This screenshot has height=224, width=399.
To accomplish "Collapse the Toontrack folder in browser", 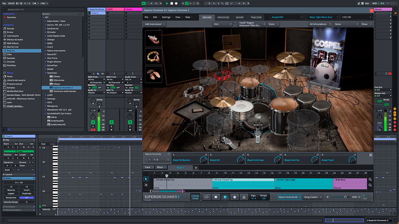I will tap(46, 73).
